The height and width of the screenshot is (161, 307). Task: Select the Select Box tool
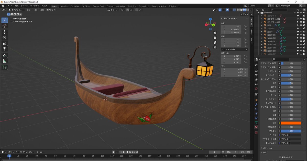(5, 20)
